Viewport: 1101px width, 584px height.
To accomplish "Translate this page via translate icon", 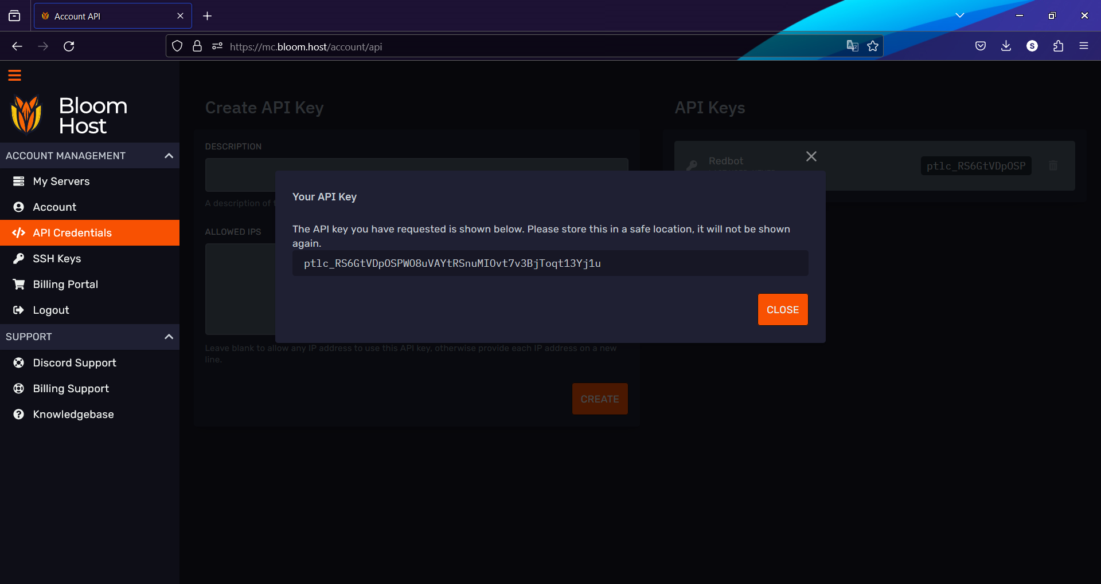I will pos(853,46).
